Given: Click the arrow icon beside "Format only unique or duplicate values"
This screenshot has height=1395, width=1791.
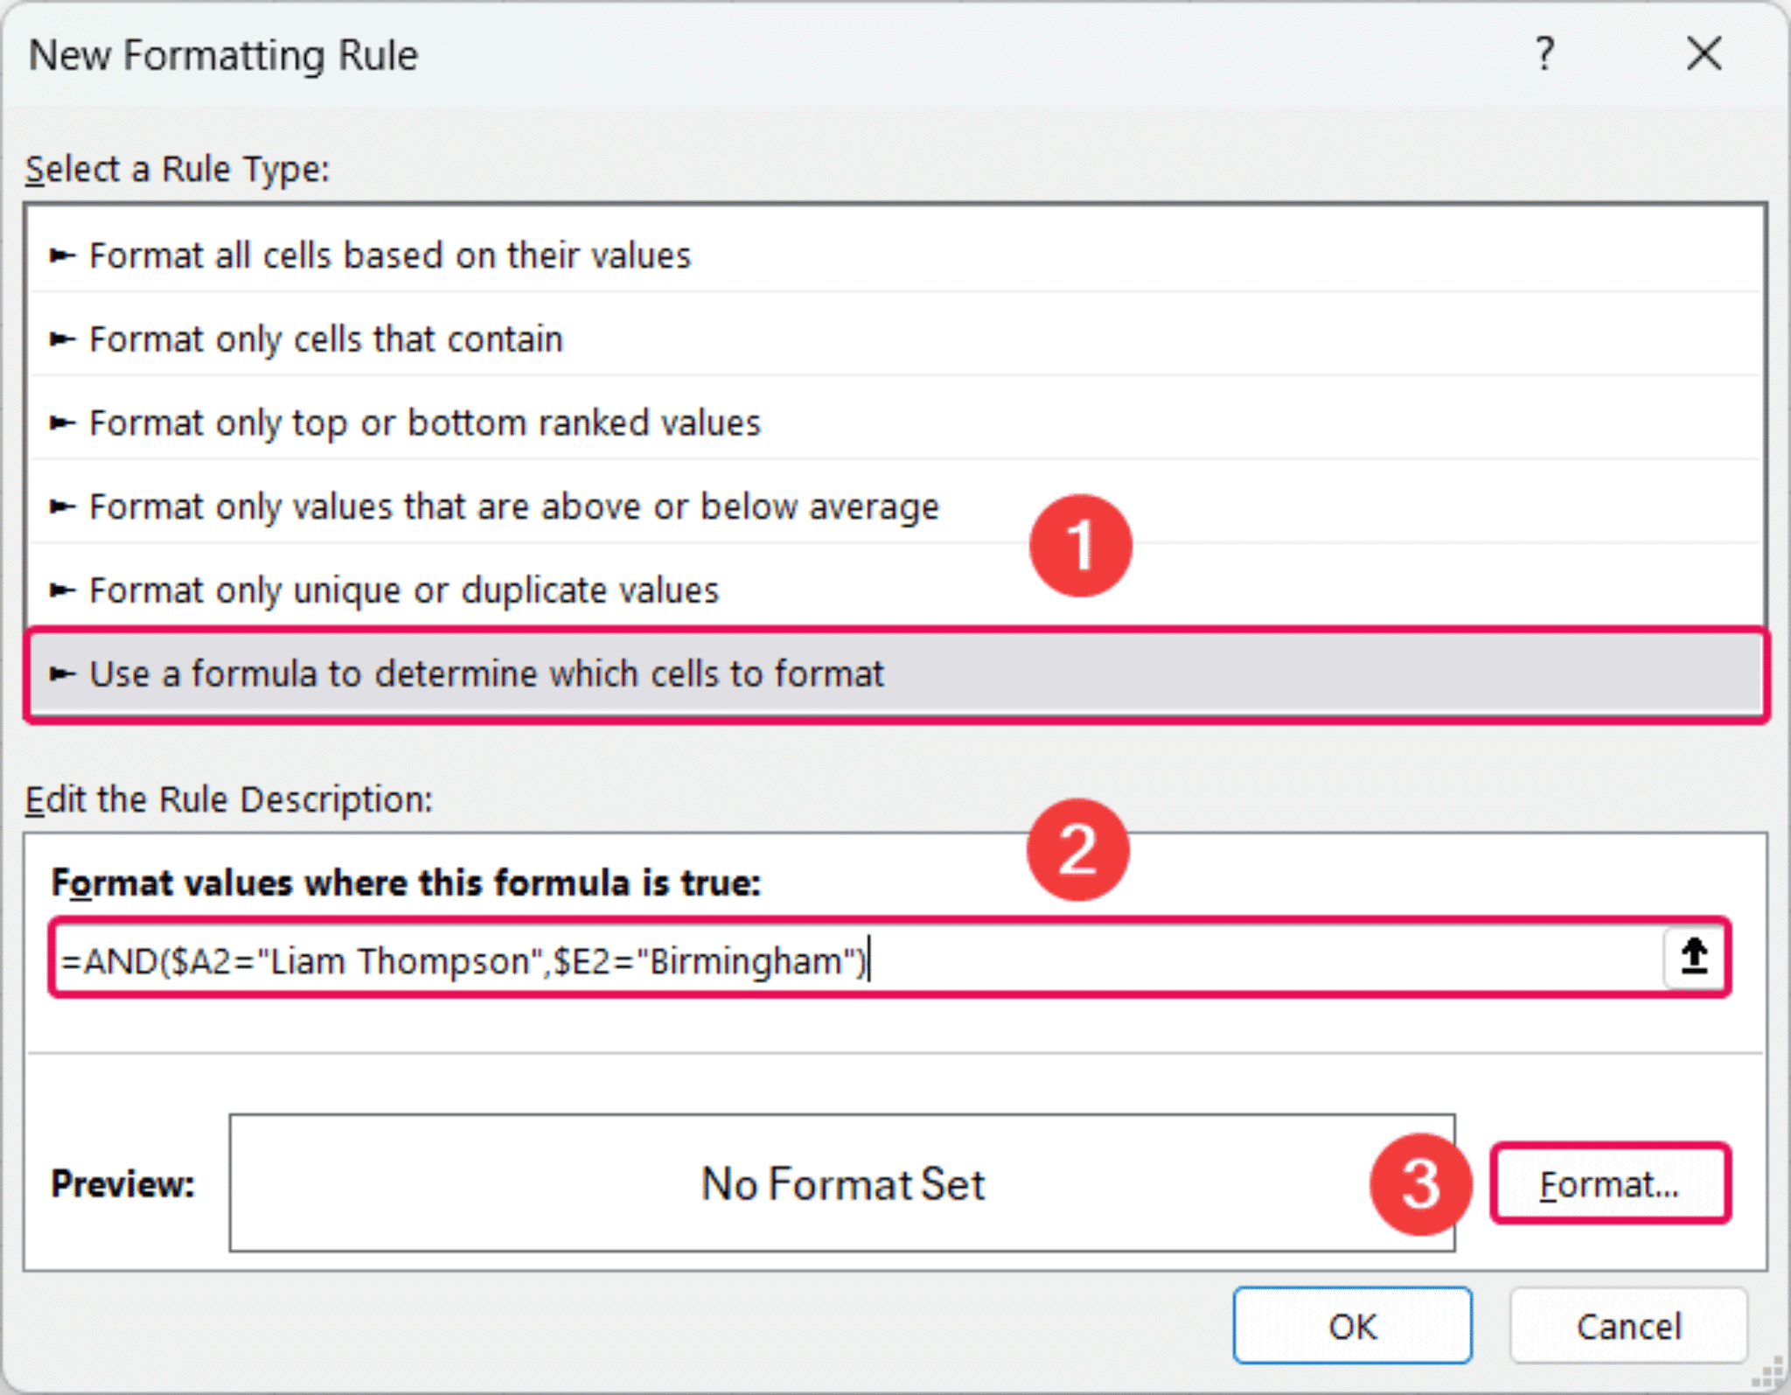Looking at the screenshot, I should tap(62, 589).
